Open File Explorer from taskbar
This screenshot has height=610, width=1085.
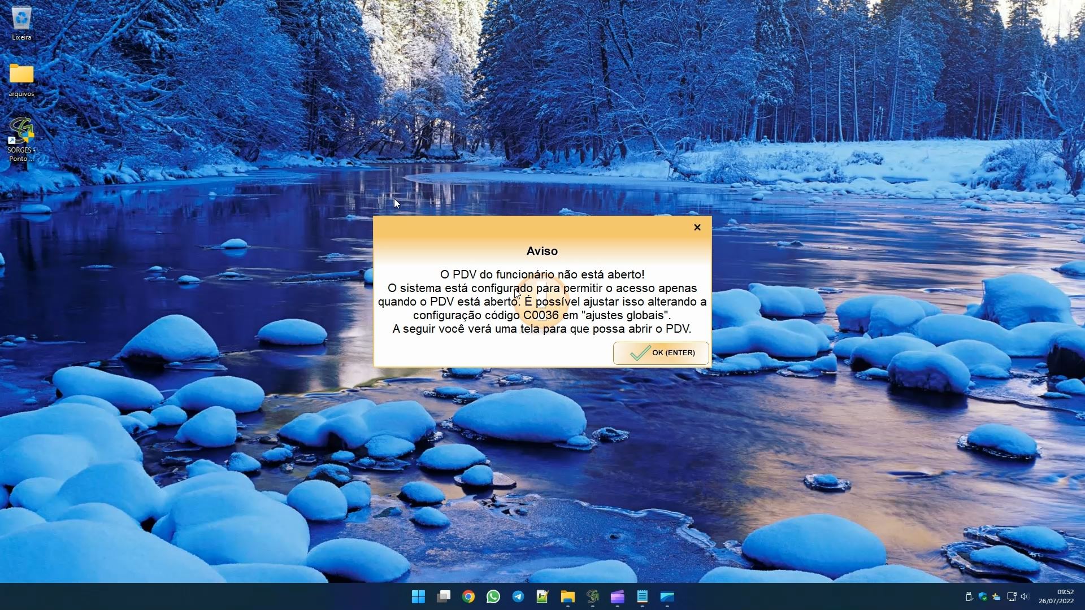(567, 596)
